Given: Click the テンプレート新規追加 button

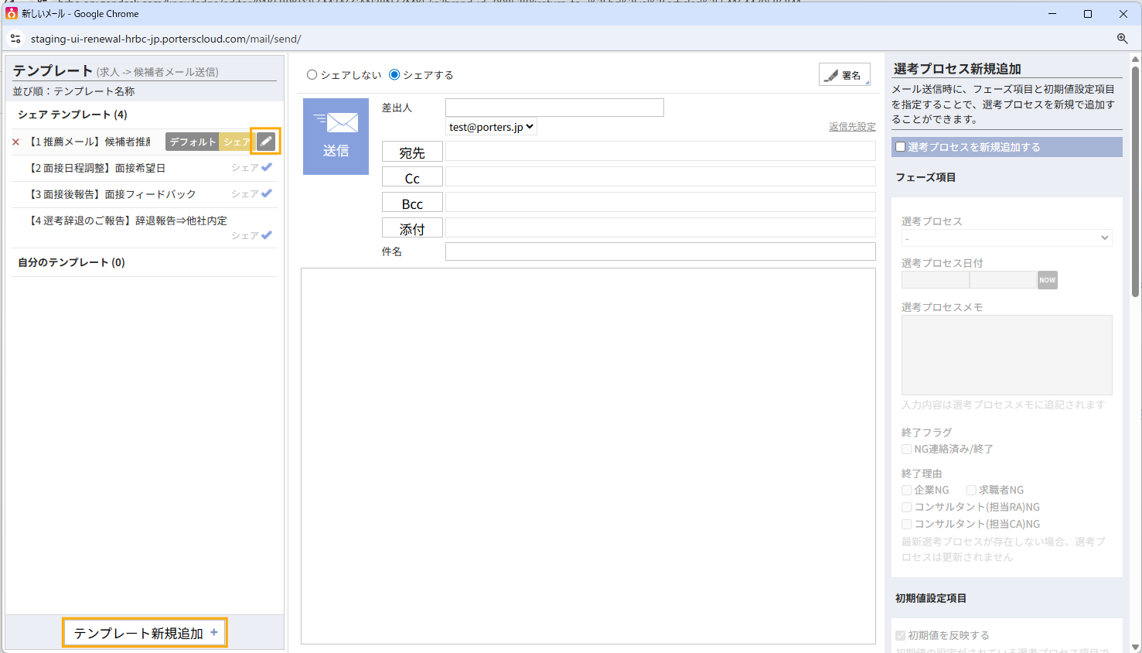Looking at the screenshot, I should tap(145, 633).
